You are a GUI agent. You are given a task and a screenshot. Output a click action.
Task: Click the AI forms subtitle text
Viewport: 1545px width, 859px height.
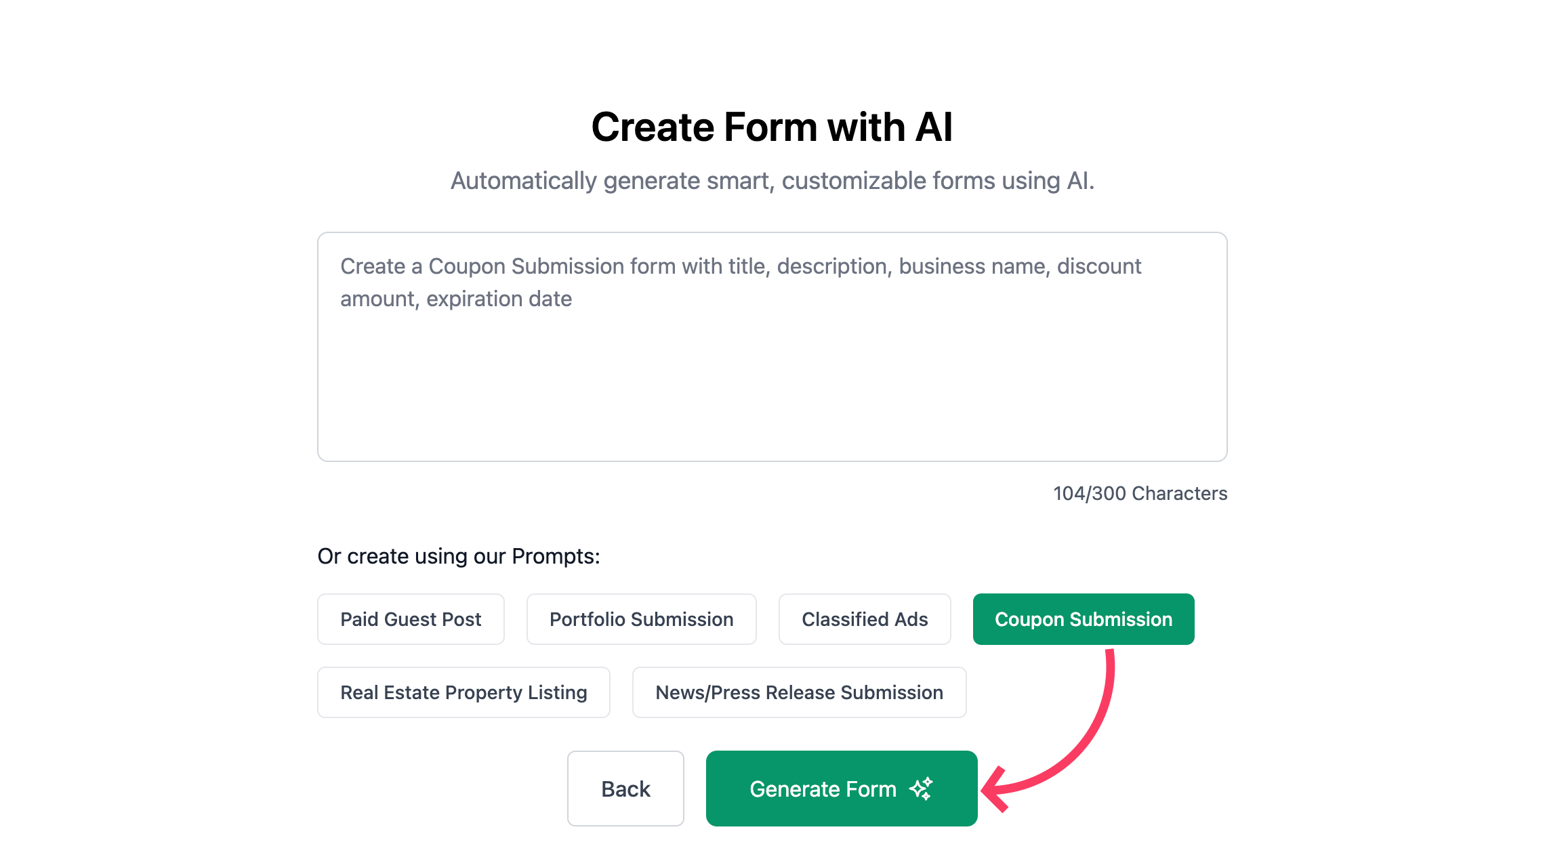(x=773, y=180)
